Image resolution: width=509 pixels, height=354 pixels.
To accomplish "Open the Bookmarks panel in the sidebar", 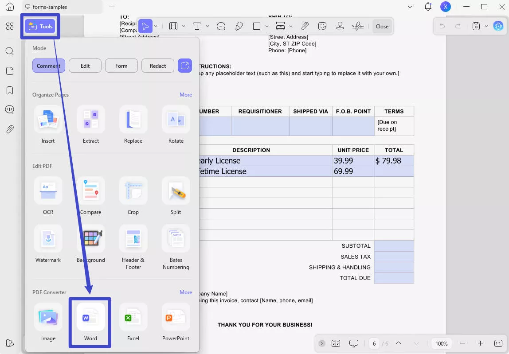I will 10,90.
